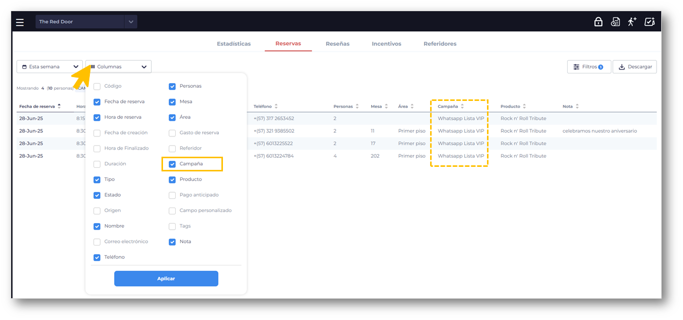683x320 pixels.
Task: Collapse the Columnas dropdown
Action: click(x=118, y=67)
